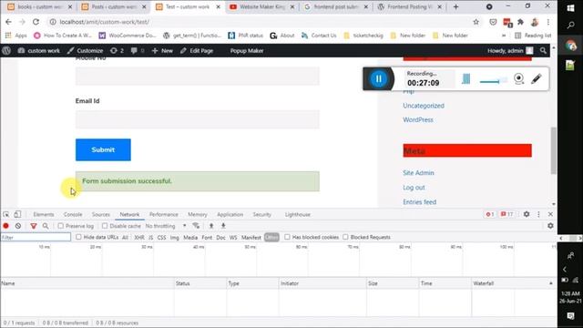This screenshot has height=328, width=583.
Task: Open Network panel settings gear
Action: [550, 226]
